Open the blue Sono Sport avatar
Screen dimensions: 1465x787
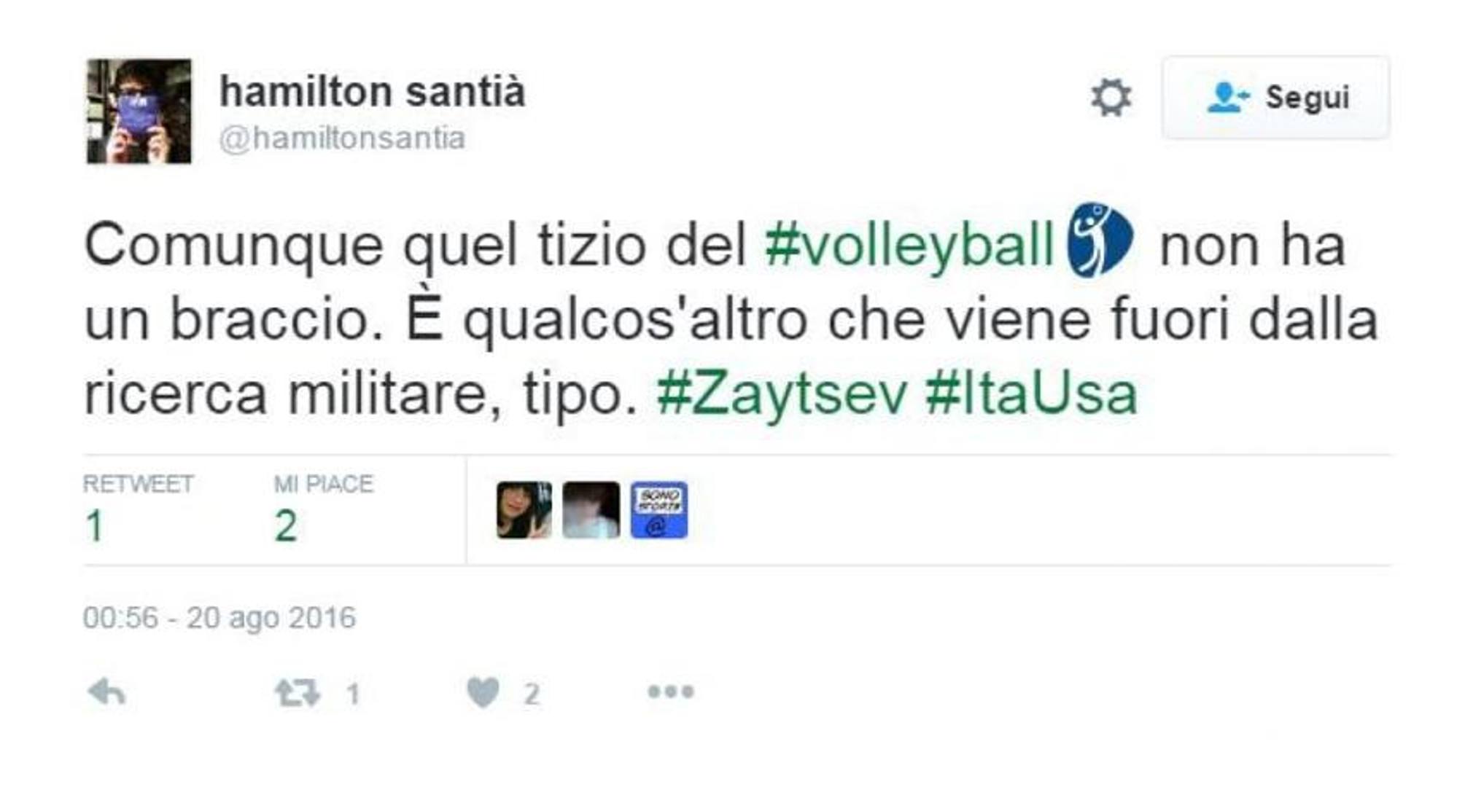tap(658, 510)
